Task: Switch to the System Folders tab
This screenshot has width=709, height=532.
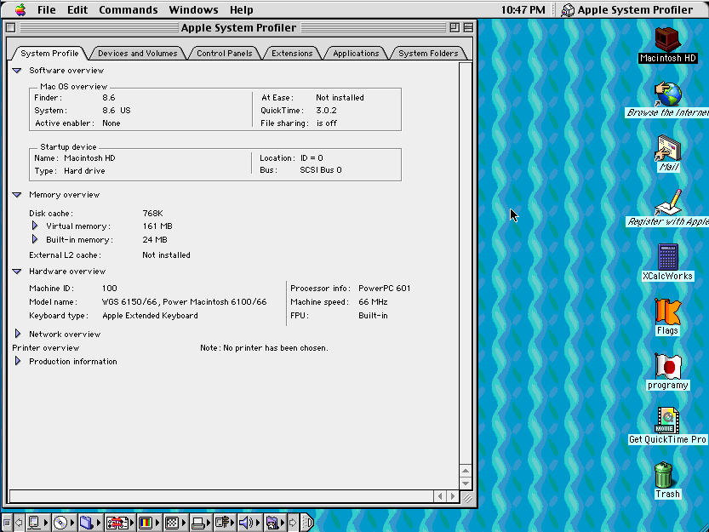Action: click(428, 54)
